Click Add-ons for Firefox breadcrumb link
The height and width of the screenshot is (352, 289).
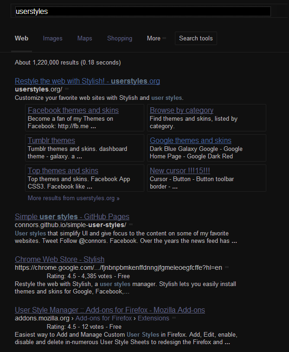(103, 318)
